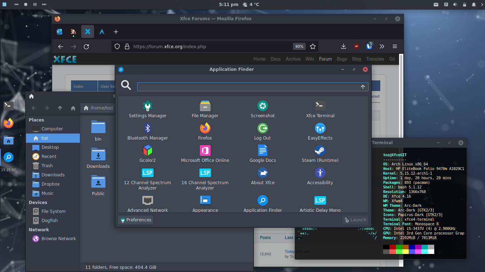Reload the Firefox page

pos(86,46)
